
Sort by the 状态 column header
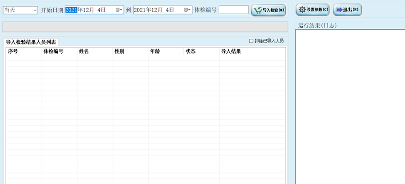[x=201, y=52]
